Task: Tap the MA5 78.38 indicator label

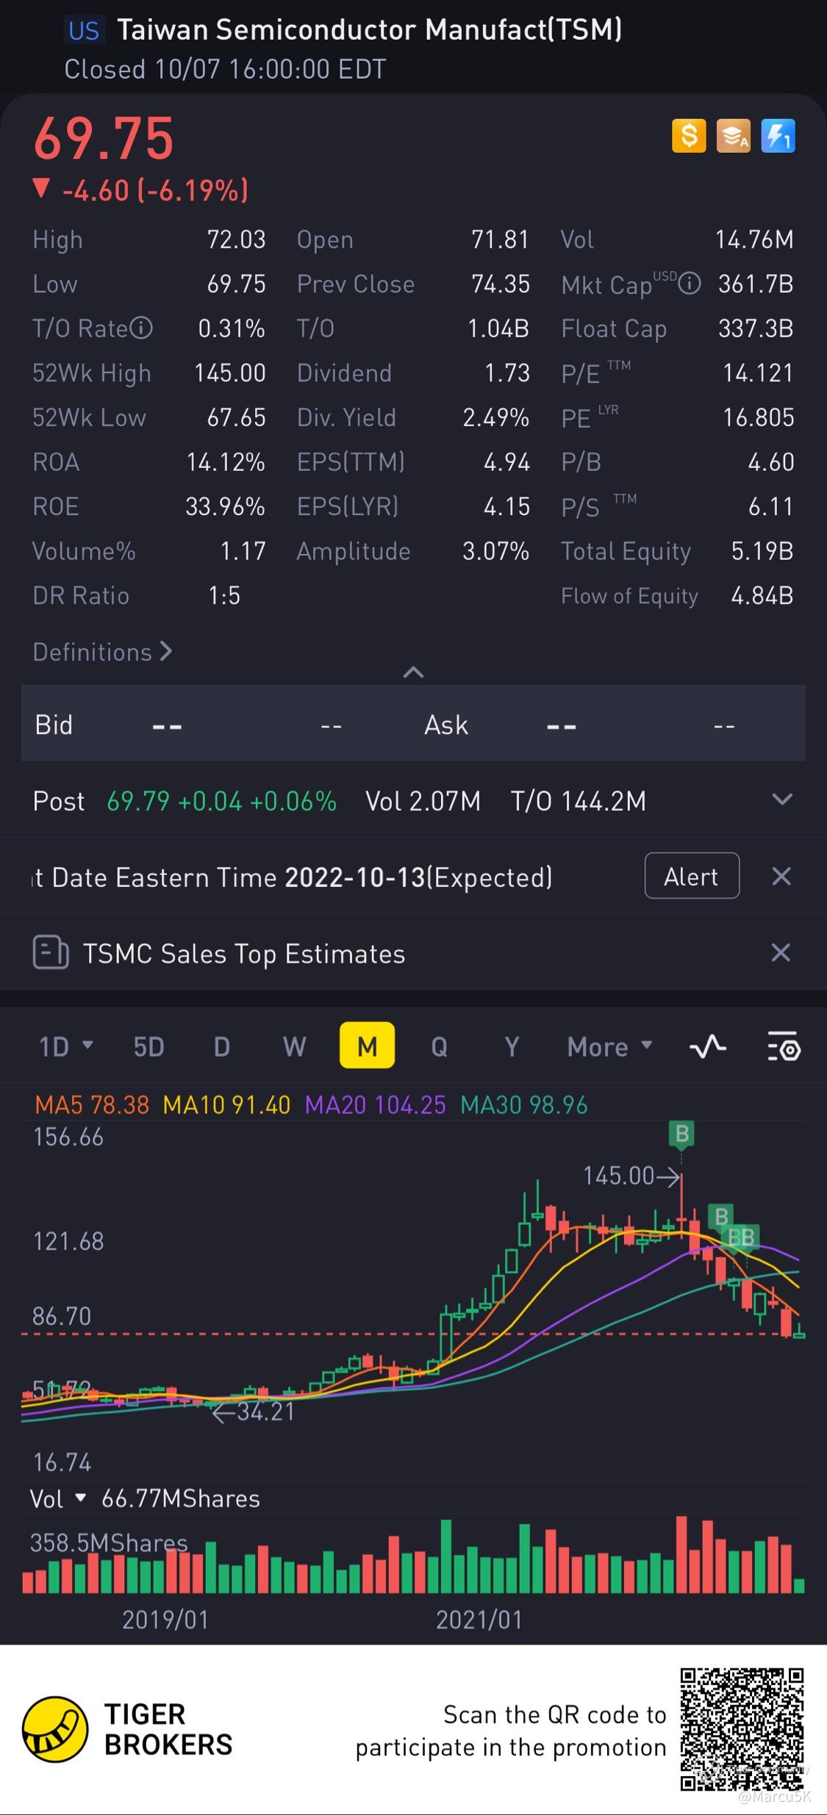Action: click(x=92, y=1104)
